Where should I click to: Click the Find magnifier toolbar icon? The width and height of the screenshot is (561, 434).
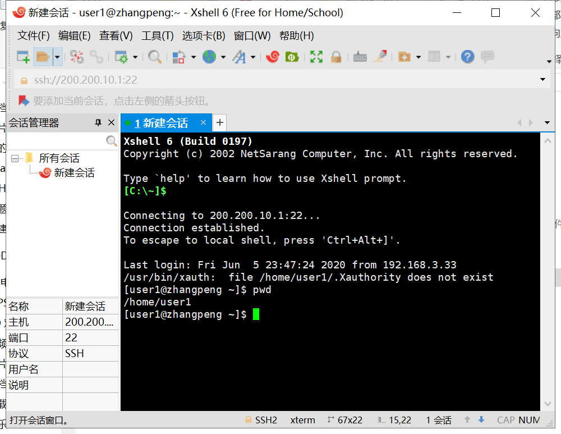[x=155, y=57]
